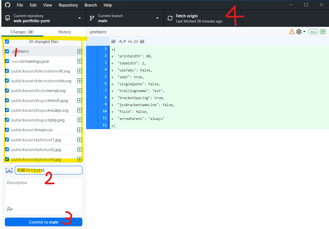Click the GitHub logo icon in menu bar
This screenshot has height=229, width=329.
[8, 5]
